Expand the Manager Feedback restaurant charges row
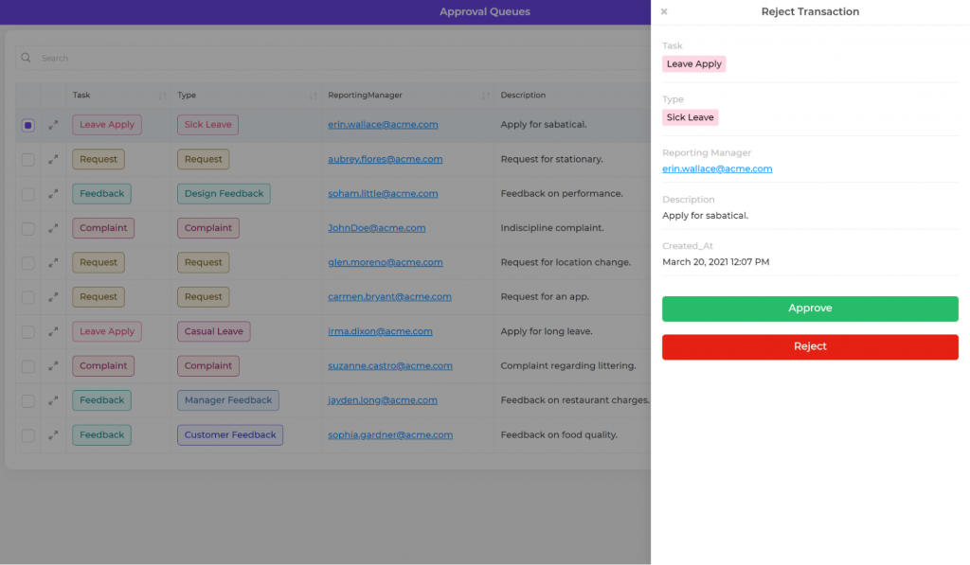This screenshot has height=565, width=970. pos(55,399)
